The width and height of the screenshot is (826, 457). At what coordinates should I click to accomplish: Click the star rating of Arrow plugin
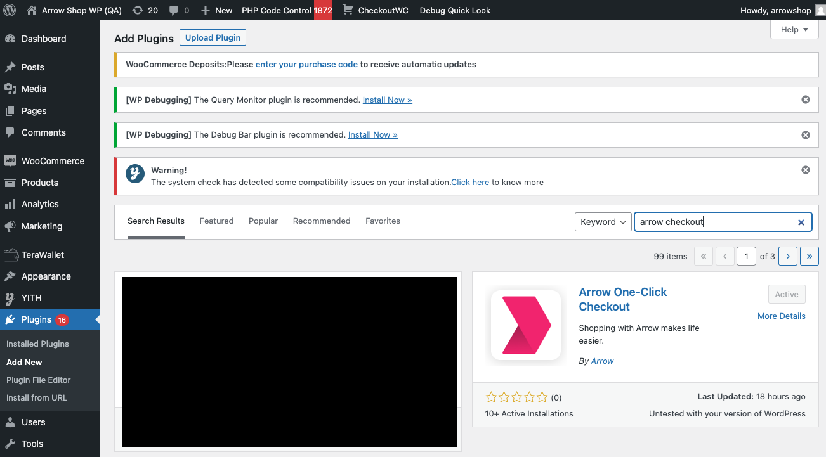point(516,397)
